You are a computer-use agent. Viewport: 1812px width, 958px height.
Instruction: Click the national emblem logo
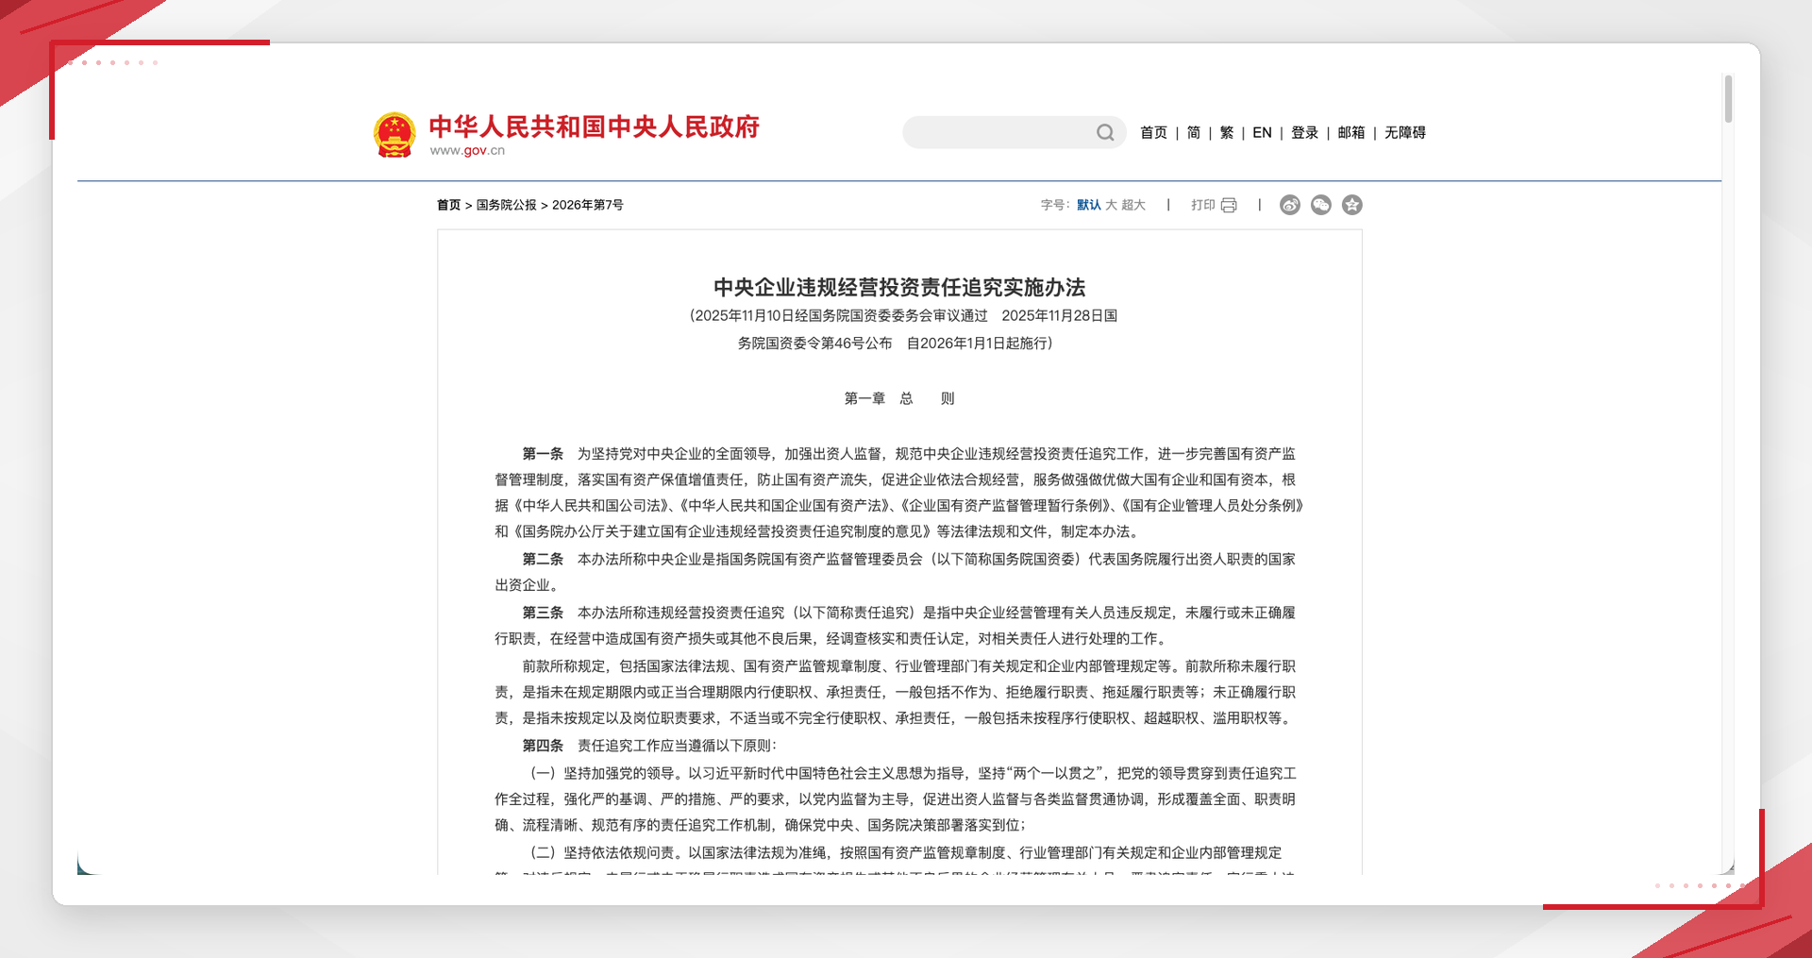[x=394, y=134]
